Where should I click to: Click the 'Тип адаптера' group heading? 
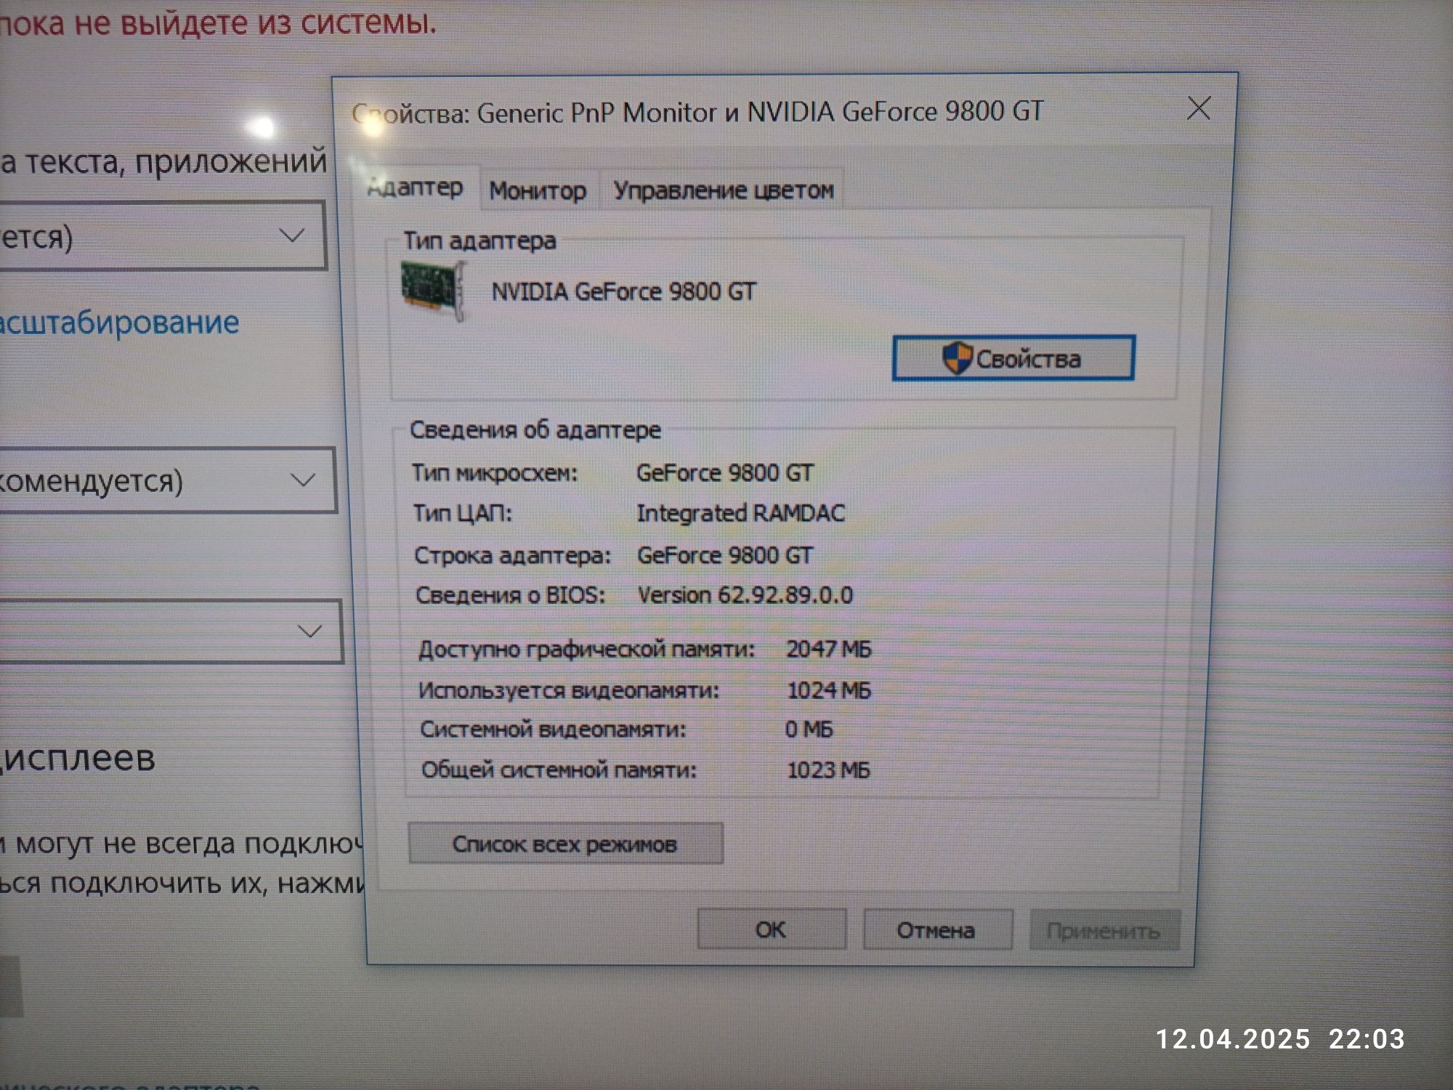(479, 241)
